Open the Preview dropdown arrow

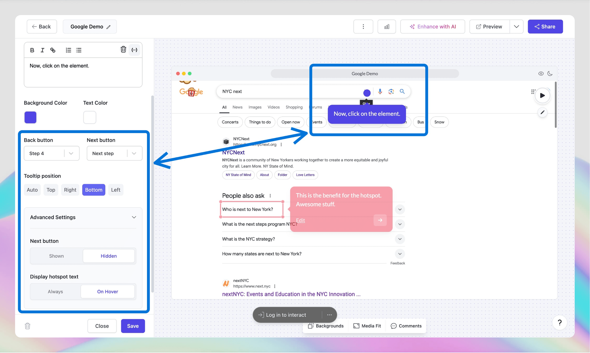click(x=516, y=27)
